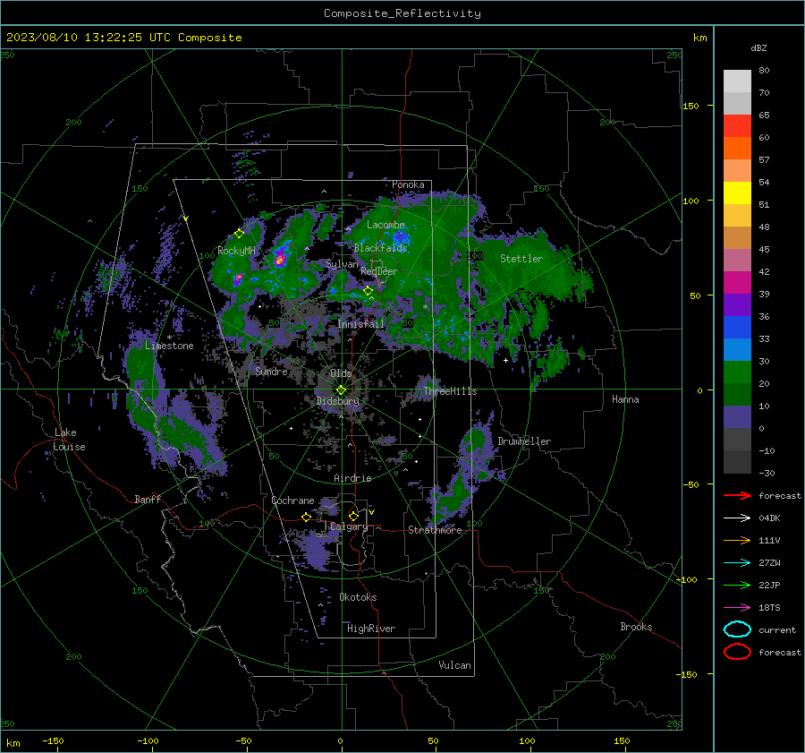
Task: Click the Stettler town label
Action: point(521,259)
